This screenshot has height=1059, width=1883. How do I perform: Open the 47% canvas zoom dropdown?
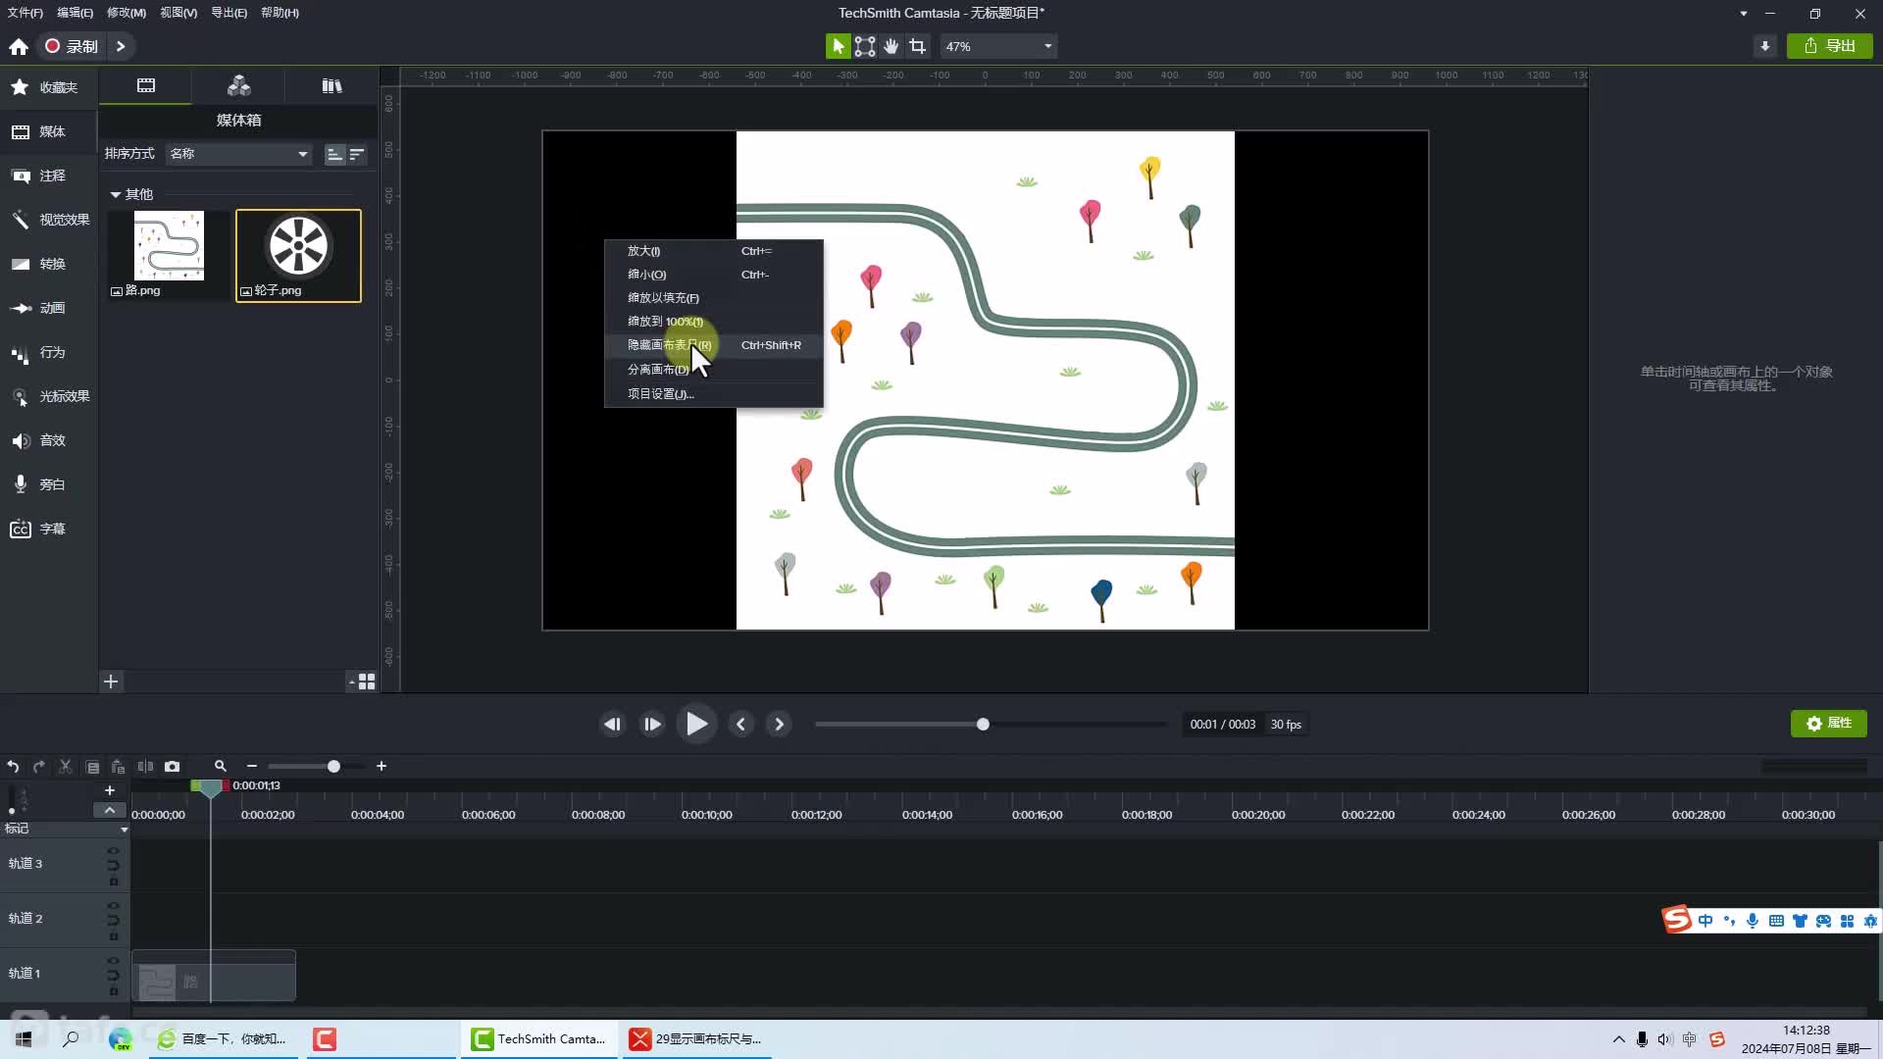998,46
